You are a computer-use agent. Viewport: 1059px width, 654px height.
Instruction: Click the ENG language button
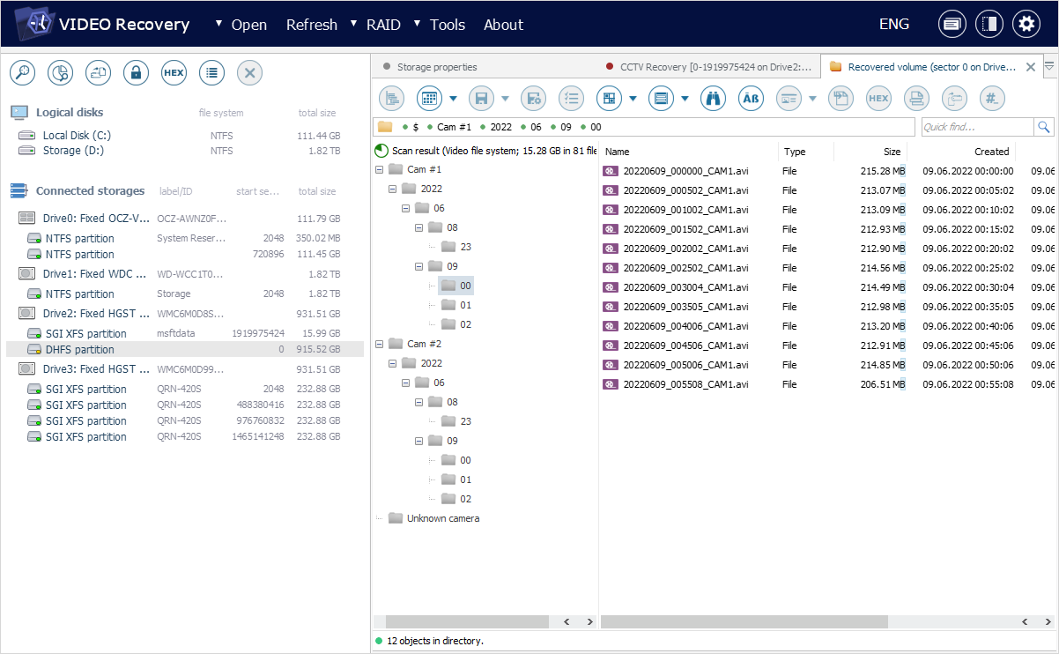pyautogui.click(x=893, y=24)
